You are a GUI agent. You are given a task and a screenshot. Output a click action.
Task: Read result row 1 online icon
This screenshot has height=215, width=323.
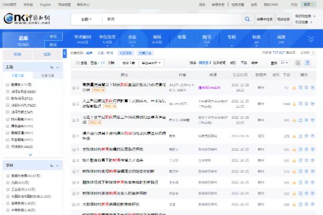300,88
